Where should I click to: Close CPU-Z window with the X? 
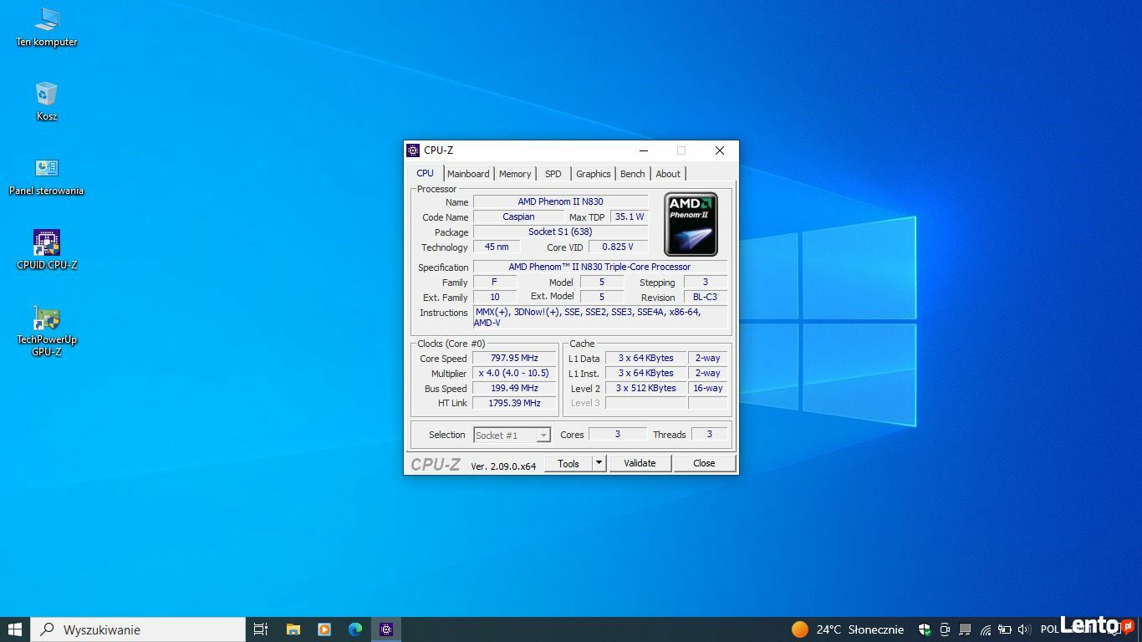pyautogui.click(x=720, y=150)
